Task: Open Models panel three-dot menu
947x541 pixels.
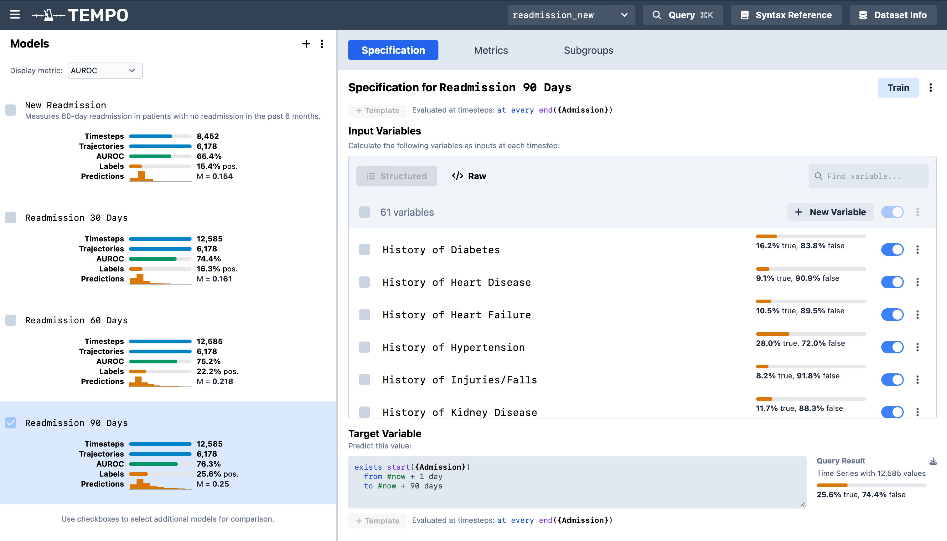Action: pos(322,44)
